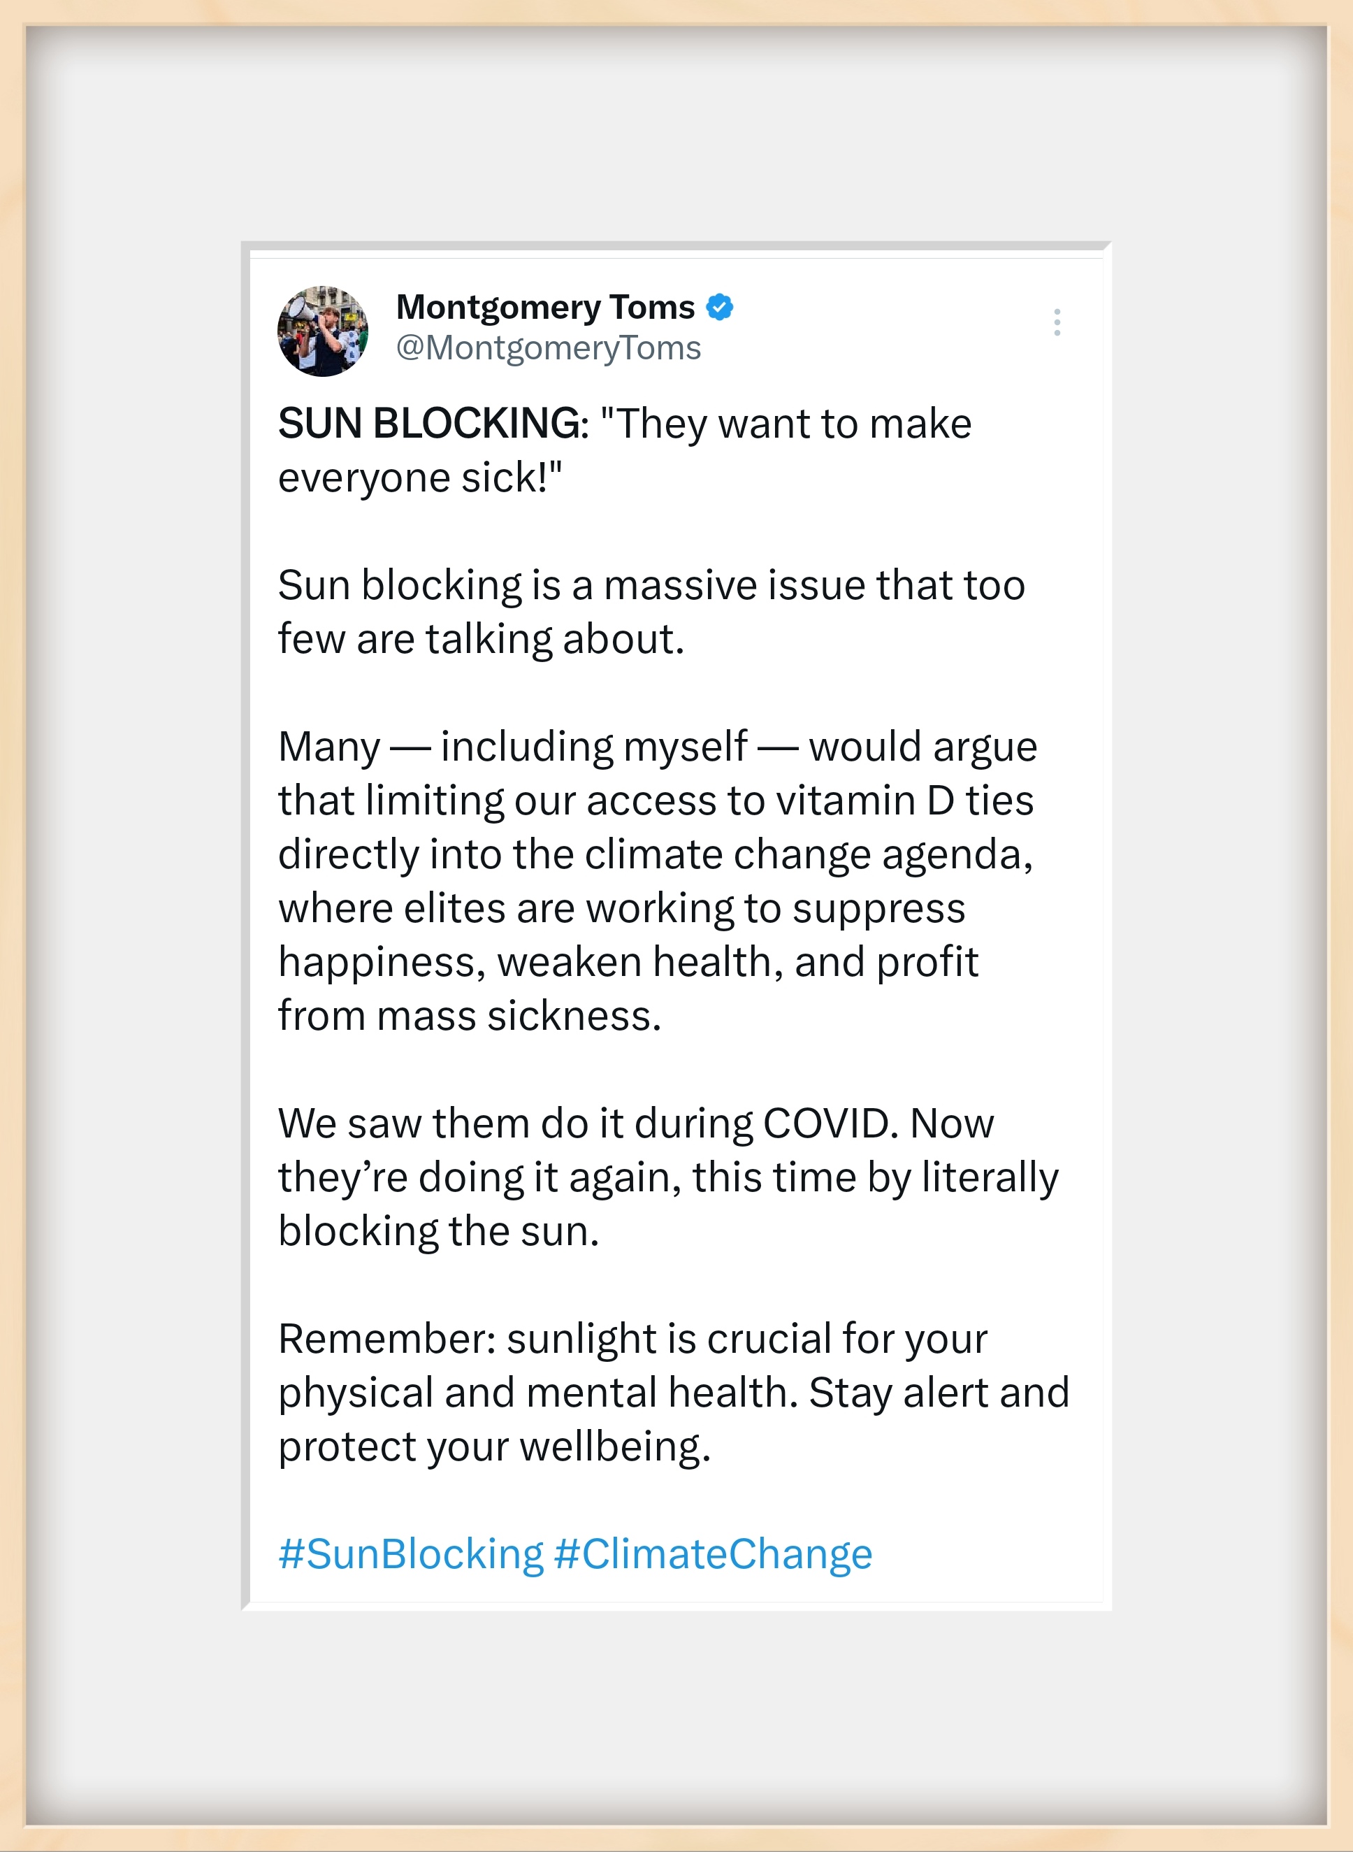Viewport: 1353px width, 1852px height.
Task: Open the @MontgomeryToms handle link
Action: point(548,348)
